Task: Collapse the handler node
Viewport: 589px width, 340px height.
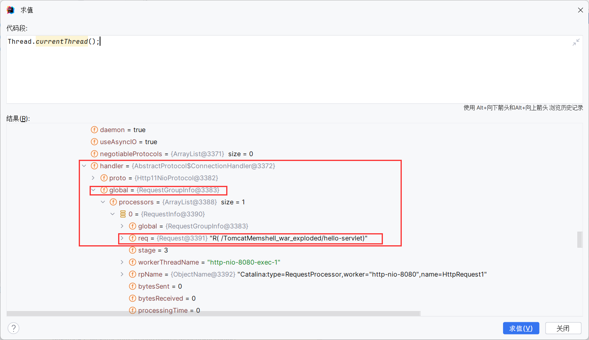Action: (x=84, y=166)
